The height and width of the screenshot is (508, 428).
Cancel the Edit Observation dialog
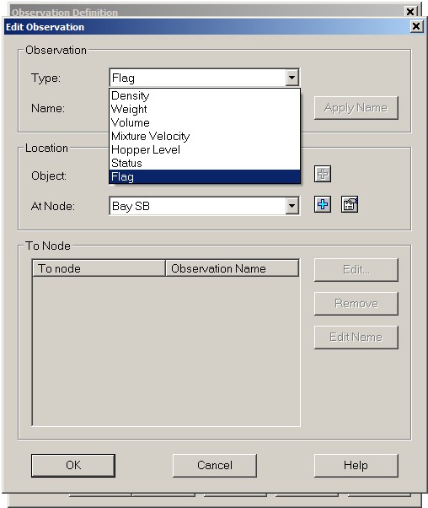pos(215,465)
